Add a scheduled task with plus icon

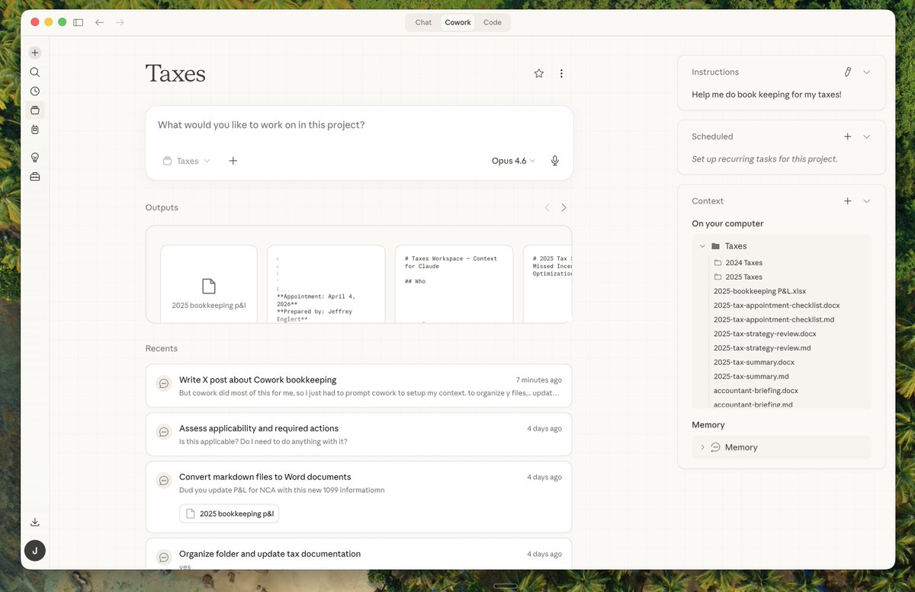tap(847, 136)
